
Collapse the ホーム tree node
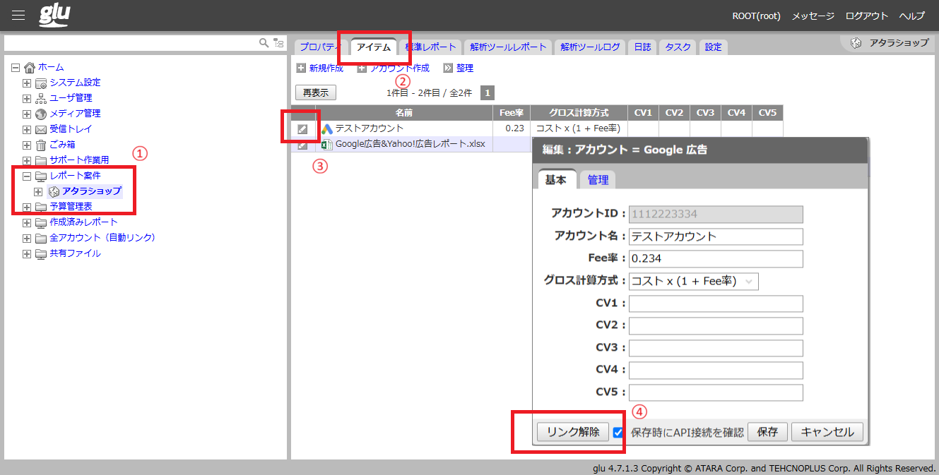pyautogui.click(x=16, y=68)
